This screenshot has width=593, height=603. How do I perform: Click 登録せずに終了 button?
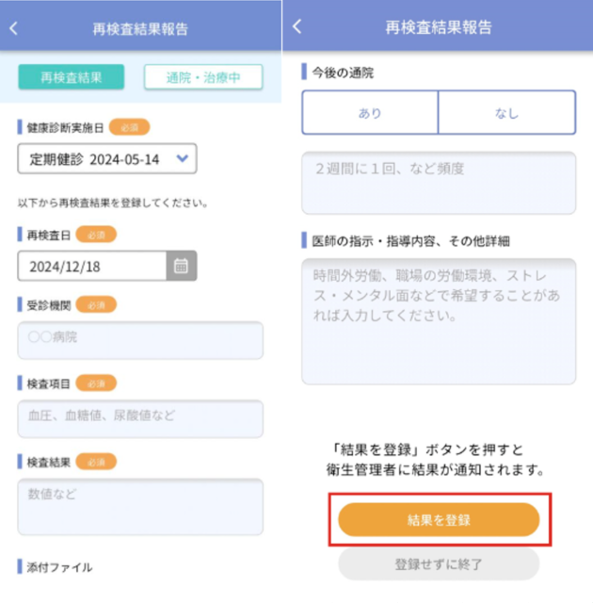tap(439, 564)
